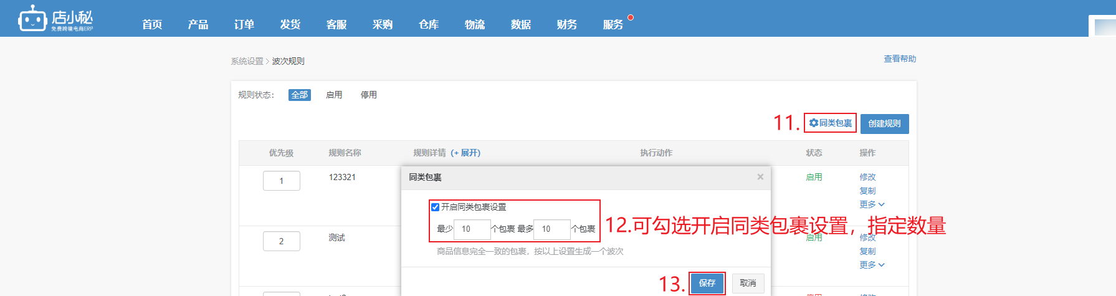The image size is (1116, 296).
Task: Close the 同类包裹 dialog with X
Action: (760, 177)
